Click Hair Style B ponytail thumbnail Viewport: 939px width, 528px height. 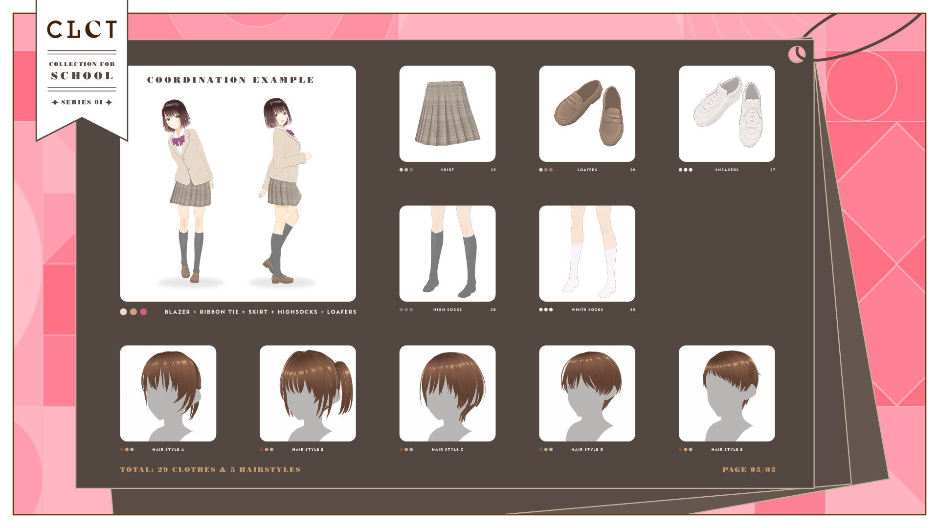[308, 393]
